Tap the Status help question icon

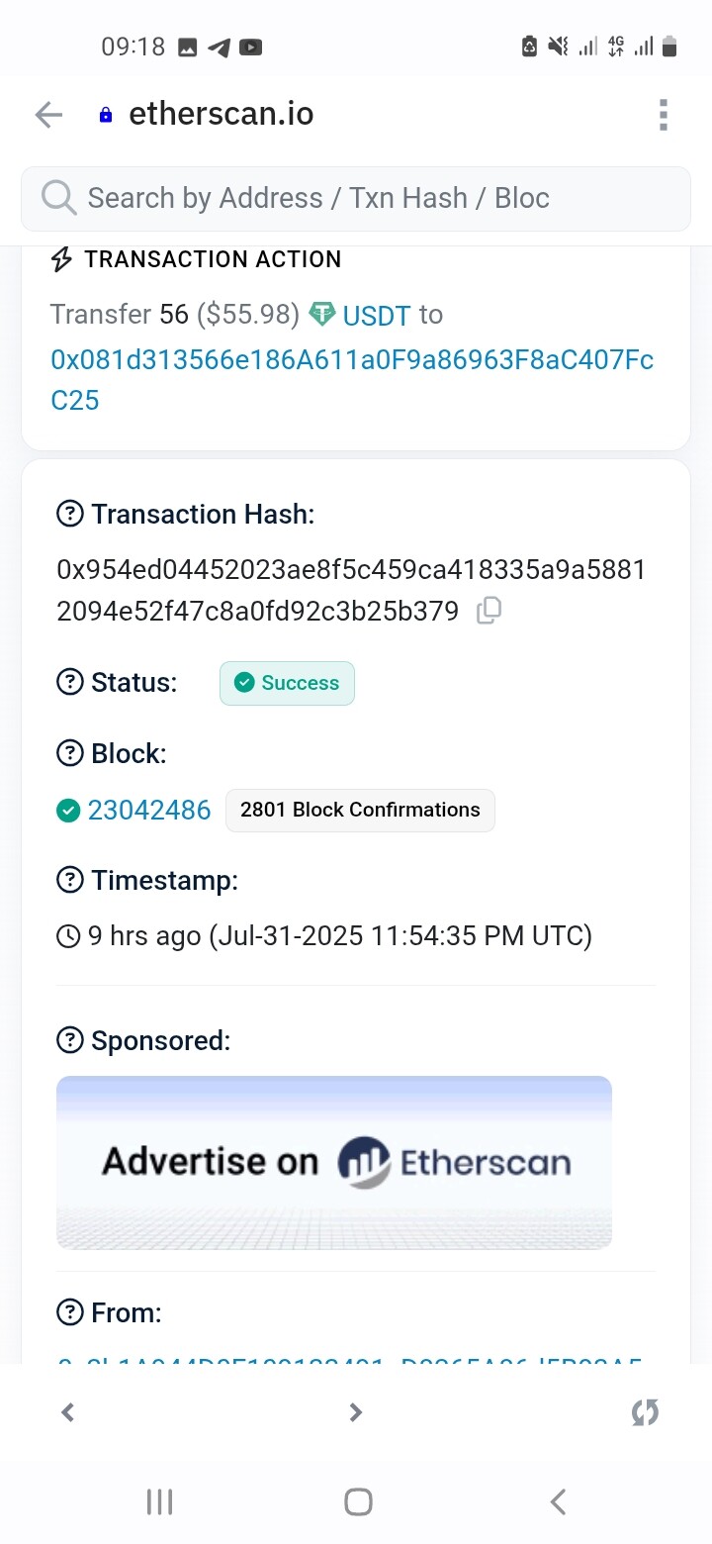[69, 682]
